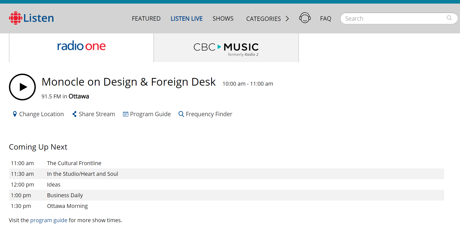Click the Change Location pin icon
Image resolution: width=460 pixels, height=226 pixels.
coord(15,114)
